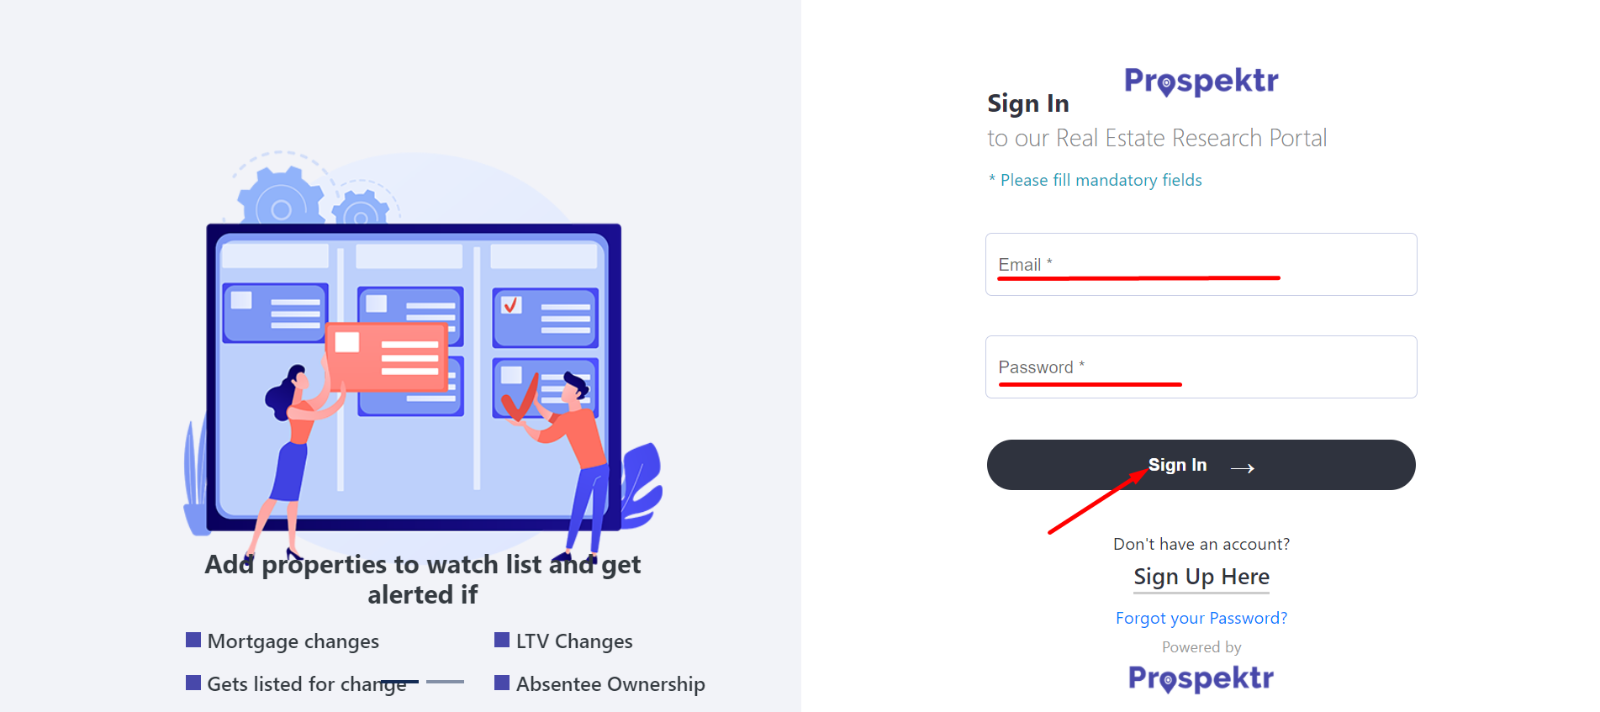Click the Gets listed for change item
Screen dimensions: 1600x712
pos(296,684)
